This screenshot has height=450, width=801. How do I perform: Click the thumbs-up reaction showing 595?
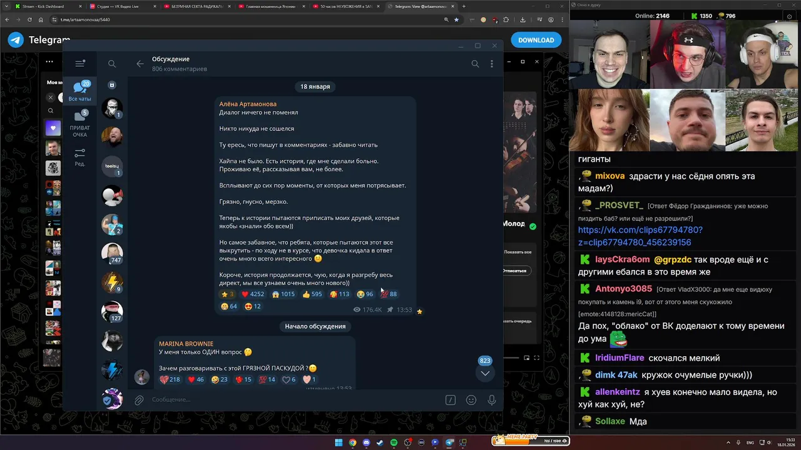coord(312,294)
